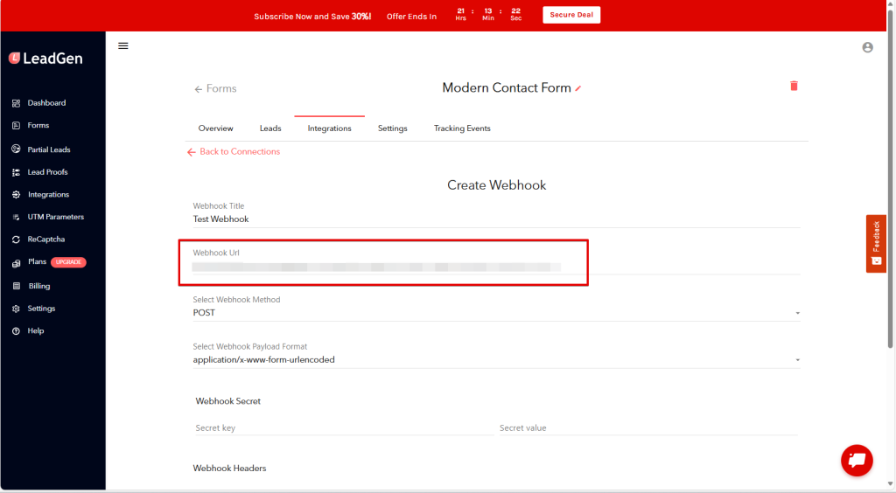
Task: Open the live chat bubble
Action: pyautogui.click(x=857, y=460)
